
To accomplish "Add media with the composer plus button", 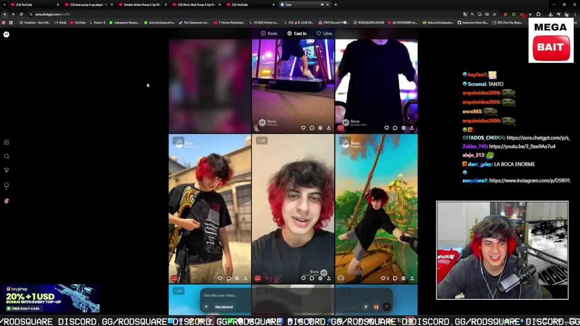I will point(206,307).
